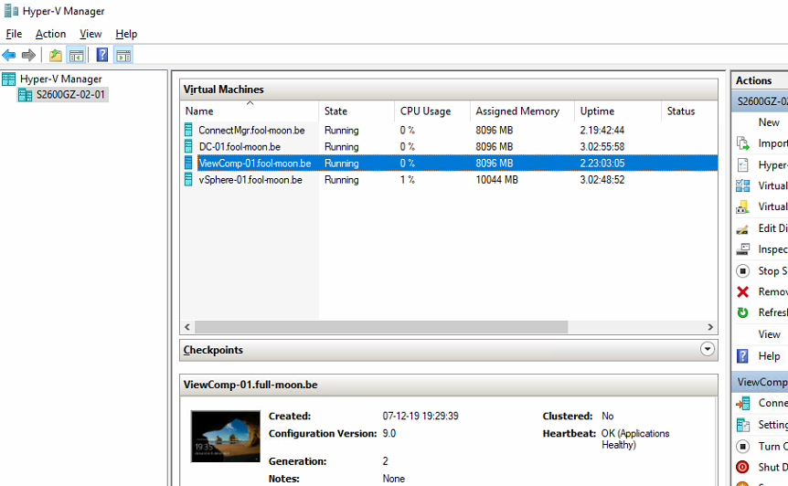Click the Up one level folder icon
The image size is (788, 486).
coord(55,55)
